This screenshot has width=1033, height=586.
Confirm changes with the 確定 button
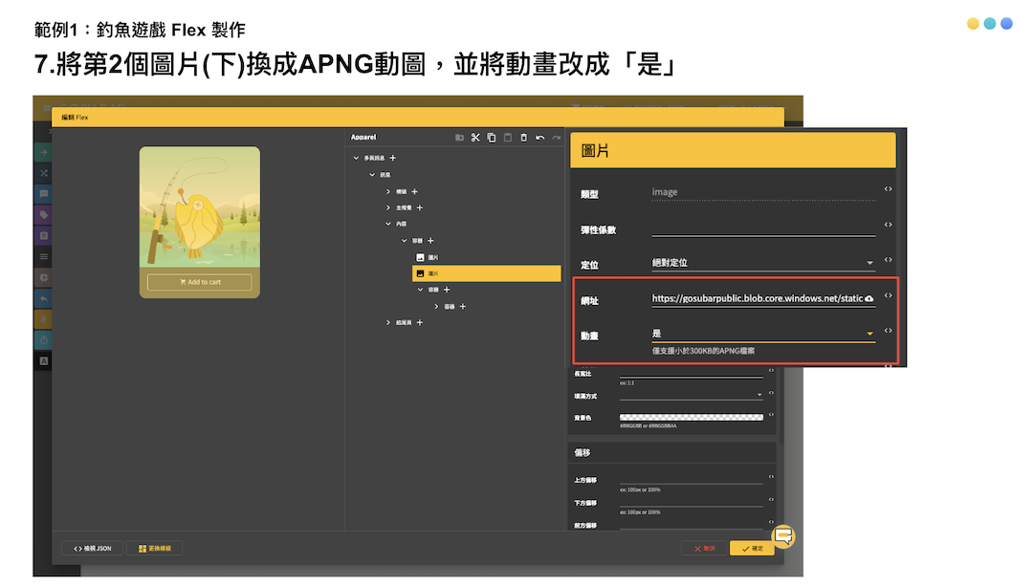point(752,549)
